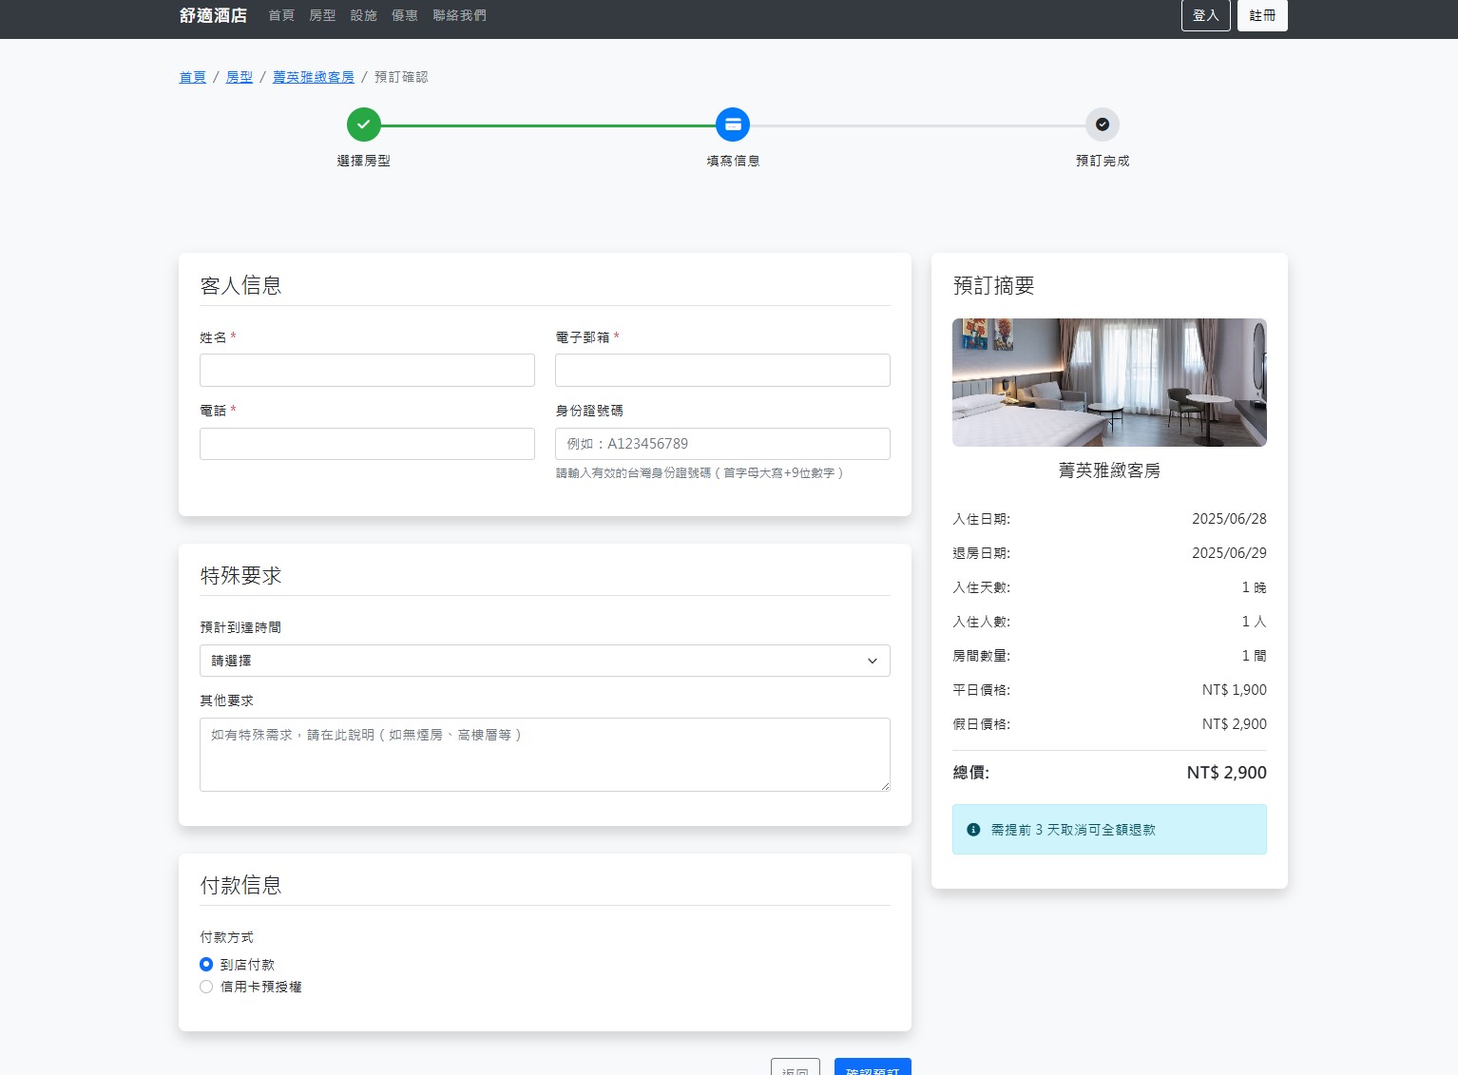1458x1075 pixels.
Task: Open the expected arrival time selection list
Action: coord(545,661)
